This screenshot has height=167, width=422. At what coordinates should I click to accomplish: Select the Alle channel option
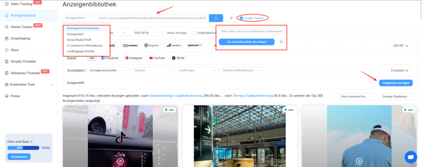[92, 58]
